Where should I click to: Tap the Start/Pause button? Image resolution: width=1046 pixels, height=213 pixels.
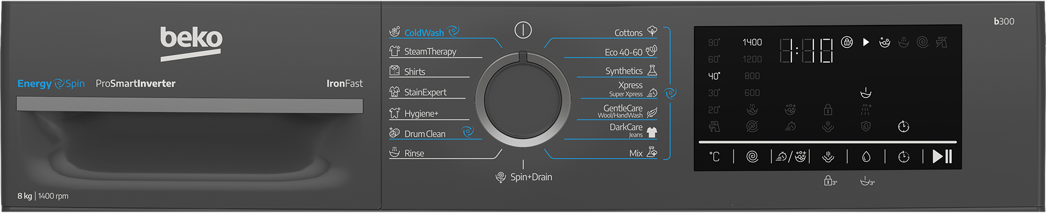tap(942, 156)
